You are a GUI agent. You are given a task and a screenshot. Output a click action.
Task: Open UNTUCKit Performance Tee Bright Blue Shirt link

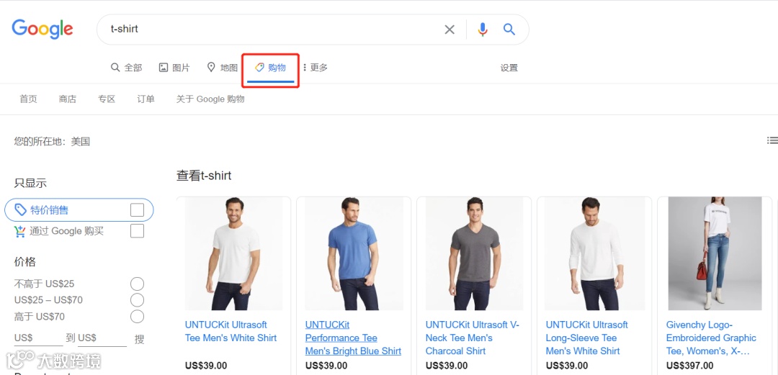pyautogui.click(x=353, y=338)
